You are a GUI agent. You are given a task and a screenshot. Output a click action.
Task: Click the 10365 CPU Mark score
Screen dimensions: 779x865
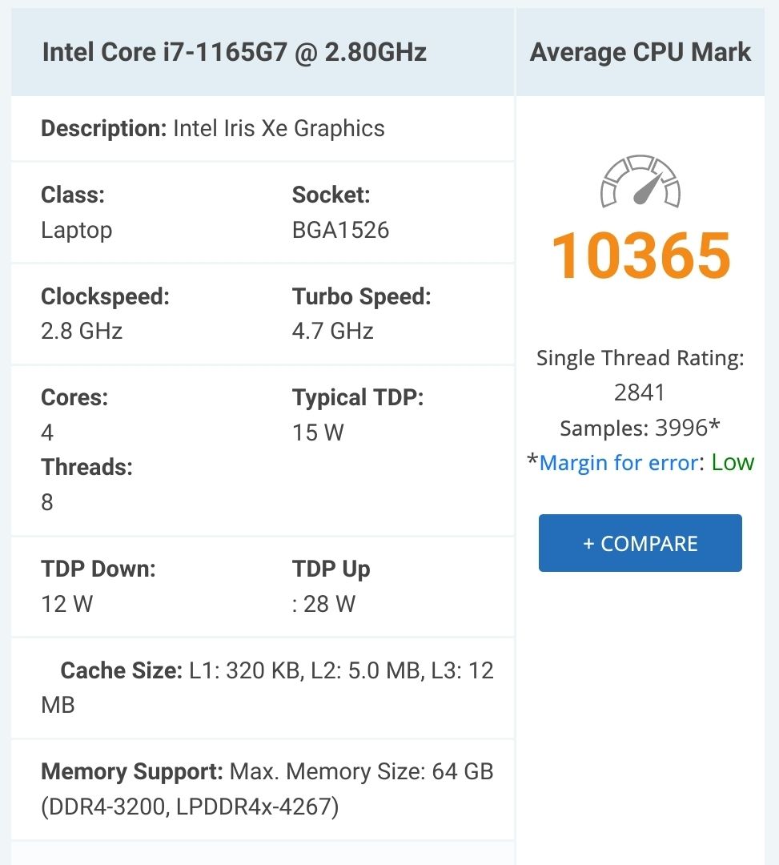click(x=640, y=256)
